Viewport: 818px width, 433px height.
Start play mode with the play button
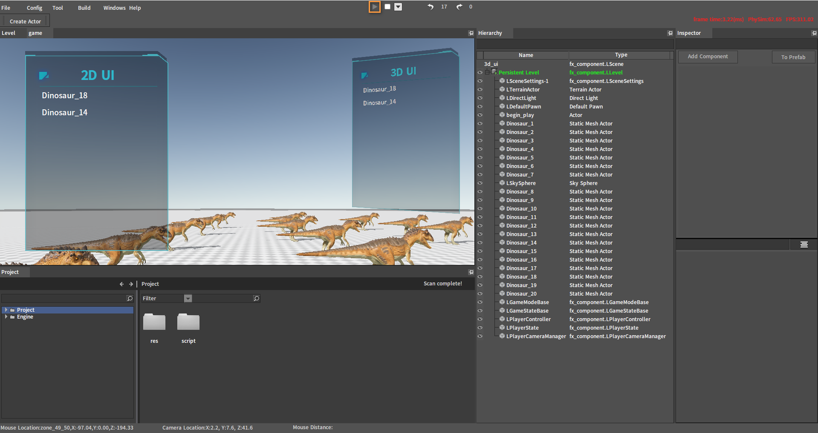(x=374, y=7)
